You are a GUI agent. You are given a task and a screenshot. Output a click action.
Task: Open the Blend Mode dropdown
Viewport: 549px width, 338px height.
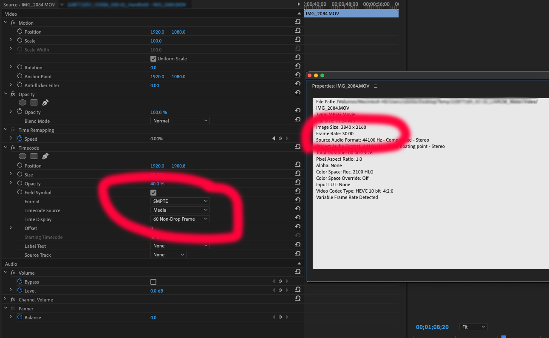180,121
